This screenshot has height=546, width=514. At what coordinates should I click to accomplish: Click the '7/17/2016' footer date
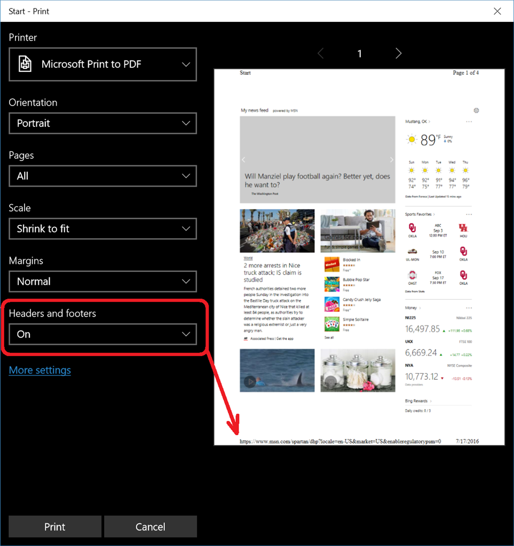[x=468, y=441]
